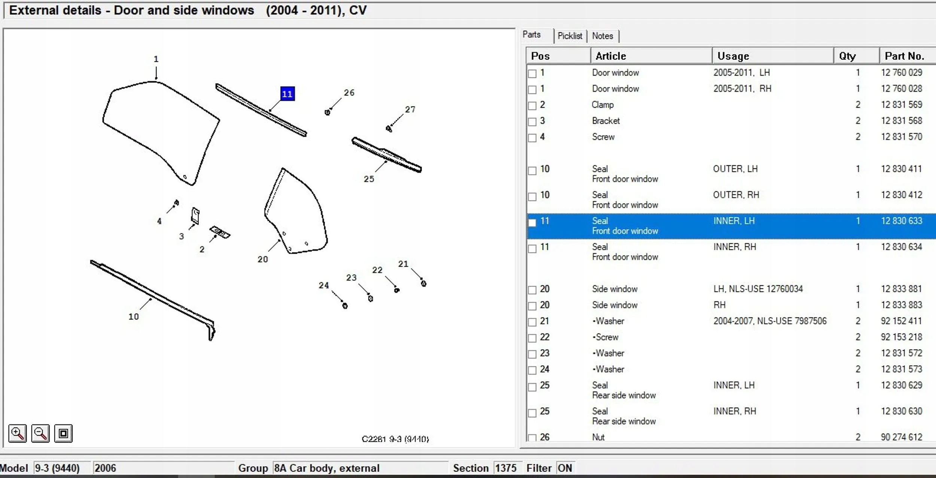The height and width of the screenshot is (478, 936).
Task: Select part number 12 760 029
Action: pyautogui.click(x=902, y=73)
